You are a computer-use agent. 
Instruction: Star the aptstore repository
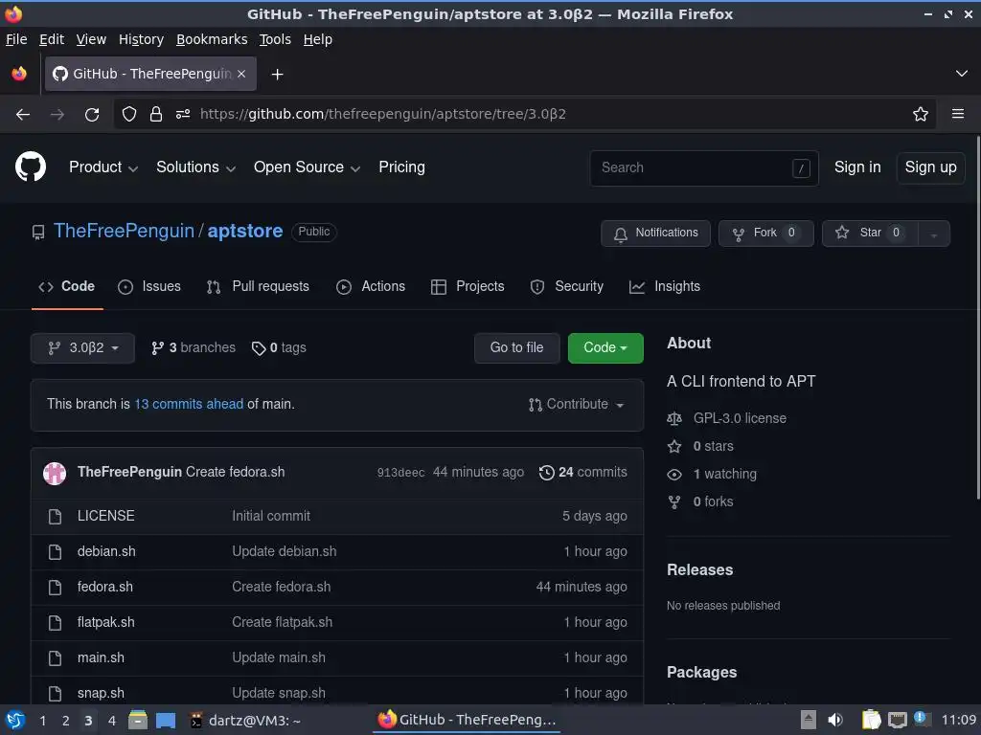tap(870, 234)
